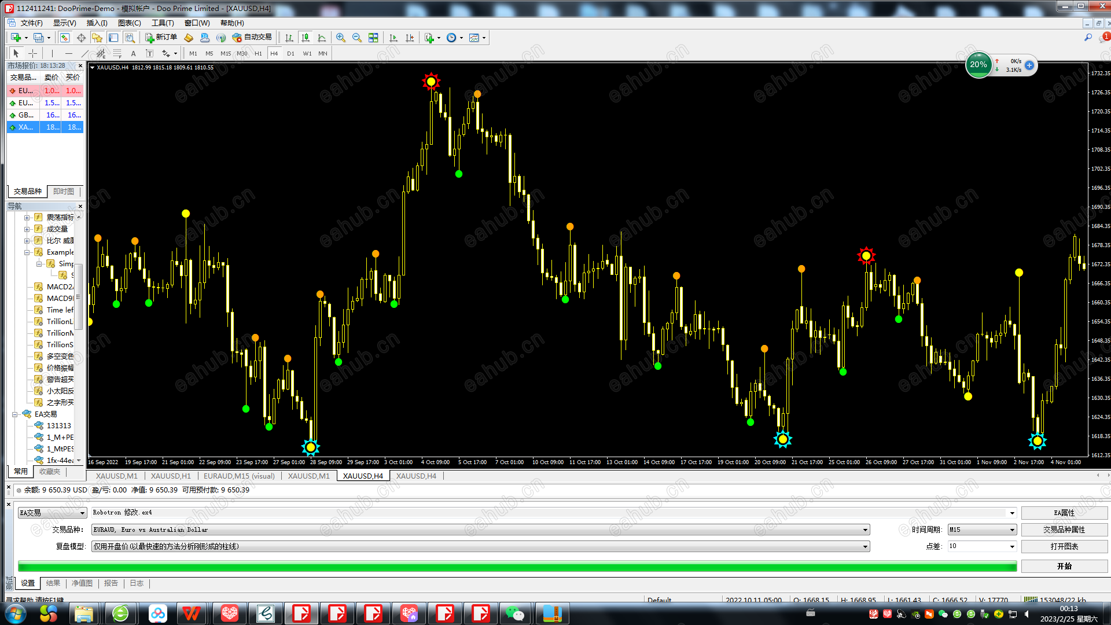Open the EA交易 type dropdown in tester
This screenshot has width=1111, height=625.
pyautogui.click(x=52, y=513)
